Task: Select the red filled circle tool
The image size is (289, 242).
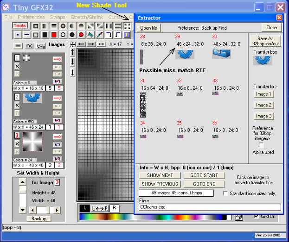Action: point(81,35)
